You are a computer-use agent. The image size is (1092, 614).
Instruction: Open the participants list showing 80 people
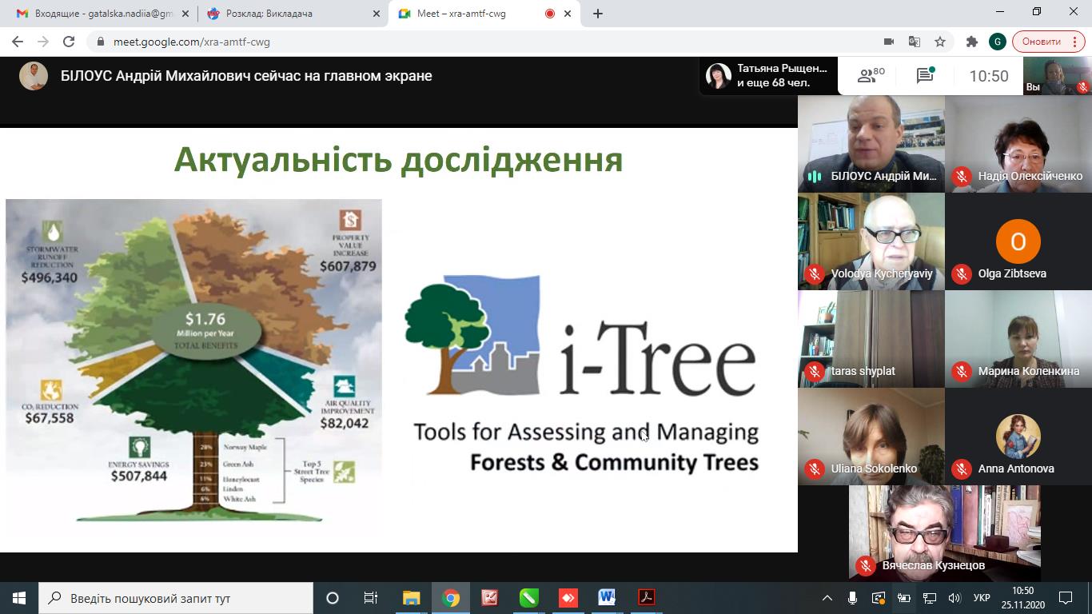click(x=871, y=75)
